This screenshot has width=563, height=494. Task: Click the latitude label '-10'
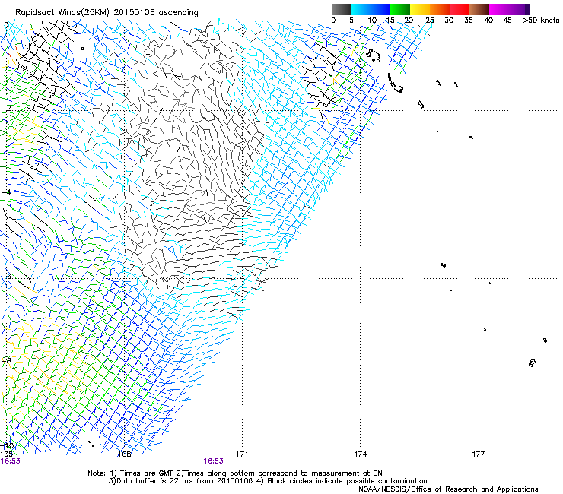(8, 445)
